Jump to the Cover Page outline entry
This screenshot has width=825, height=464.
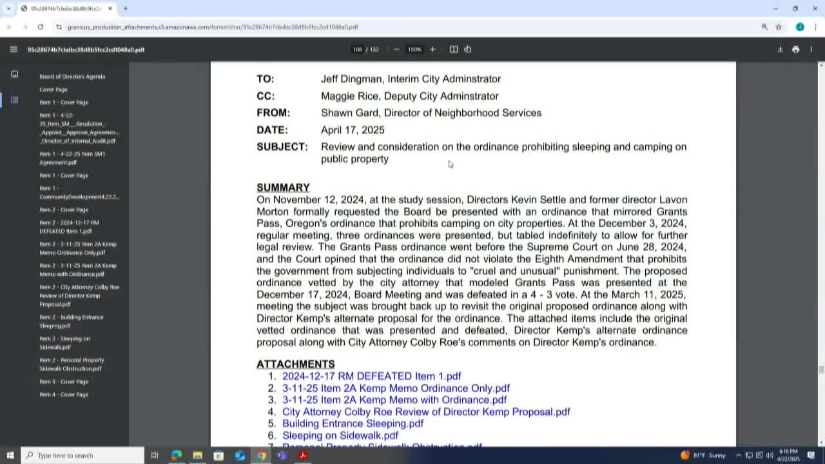[x=53, y=90]
